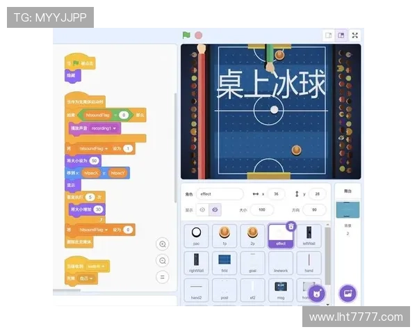Image resolution: width=417 pixels, height=334 pixels.
Task: Click the x position field showing 36
Action: coord(276,194)
